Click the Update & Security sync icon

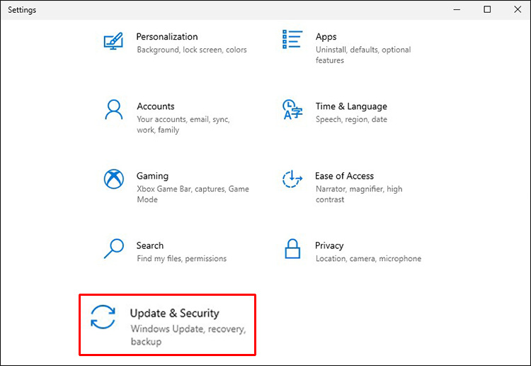click(x=103, y=317)
